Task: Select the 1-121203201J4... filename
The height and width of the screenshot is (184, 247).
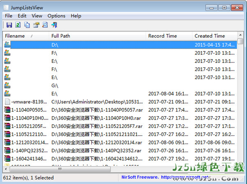Action: tap(30, 143)
